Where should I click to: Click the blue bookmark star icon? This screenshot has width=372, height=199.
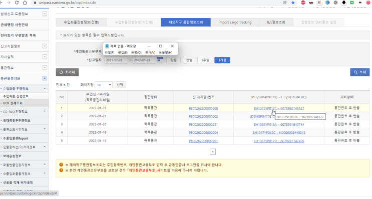point(293,2)
